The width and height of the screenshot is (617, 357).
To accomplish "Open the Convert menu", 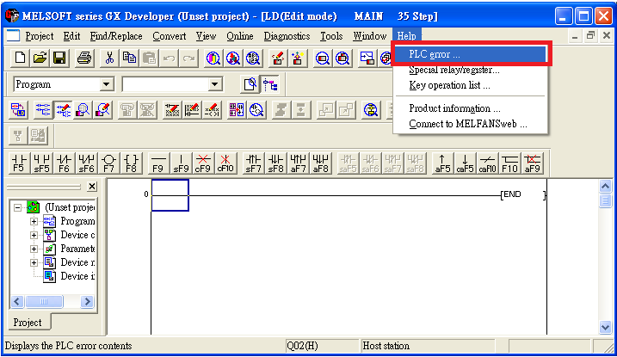I will click(x=170, y=36).
